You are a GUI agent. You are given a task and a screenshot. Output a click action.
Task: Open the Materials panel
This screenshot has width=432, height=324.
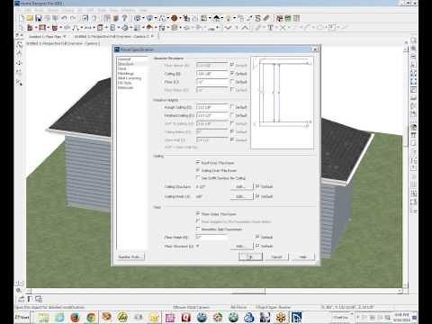125,88
